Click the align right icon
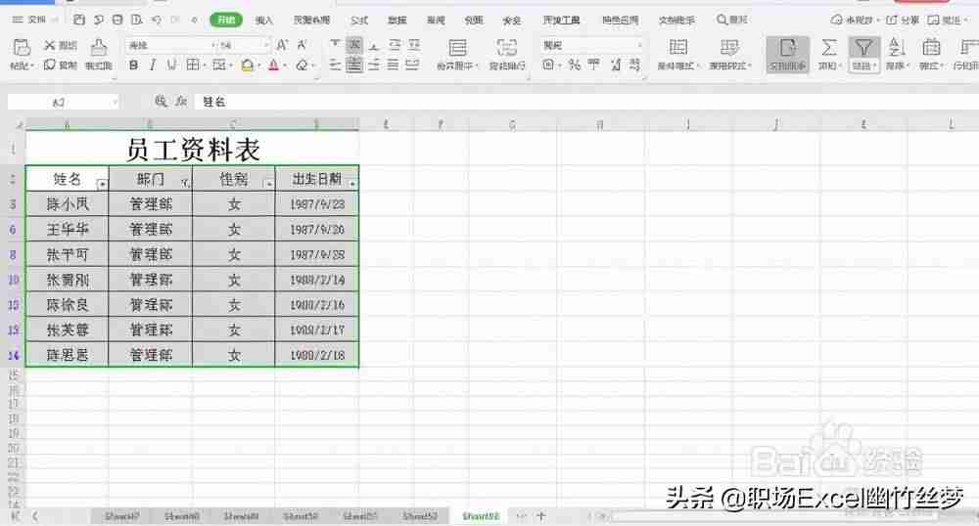The image size is (979, 526). [374, 65]
